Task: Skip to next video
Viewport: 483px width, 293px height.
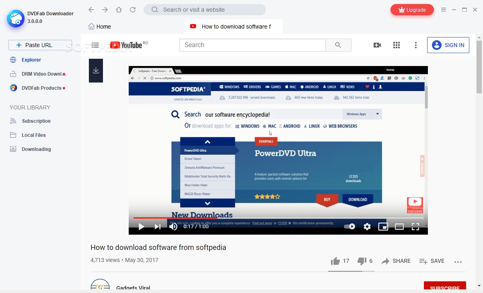Action: 158,227
